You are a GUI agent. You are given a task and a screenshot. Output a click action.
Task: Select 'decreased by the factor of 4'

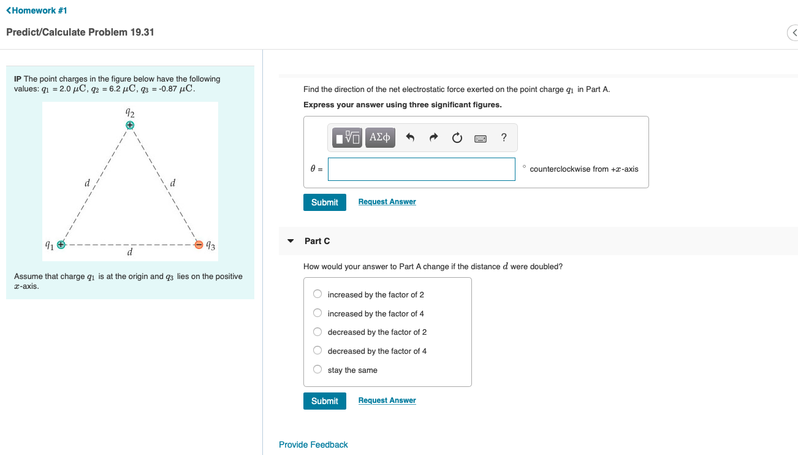tap(317, 350)
